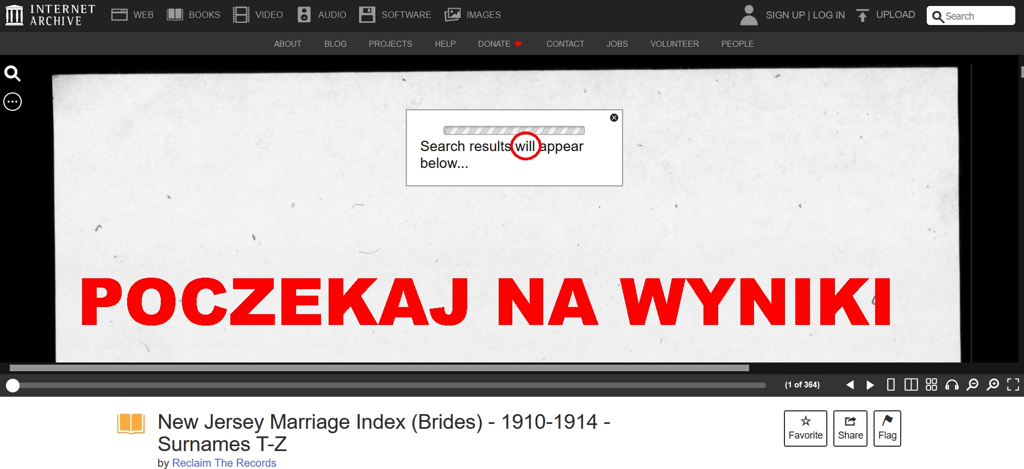Open the Help link
Screen dimensions: 1024x469
tap(445, 44)
